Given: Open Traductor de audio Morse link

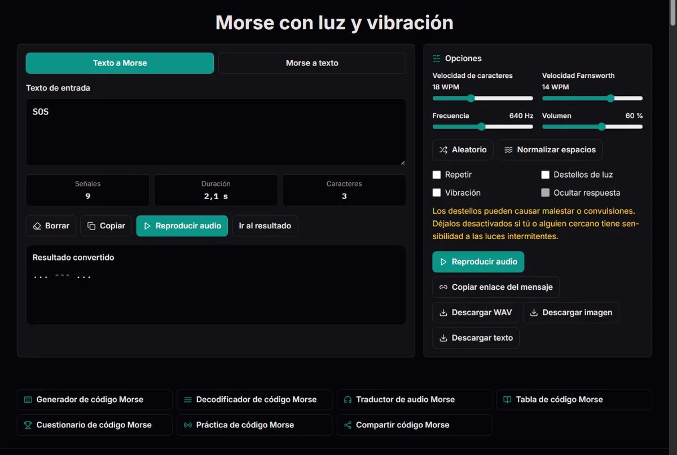Looking at the screenshot, I should tap(414, 399).
